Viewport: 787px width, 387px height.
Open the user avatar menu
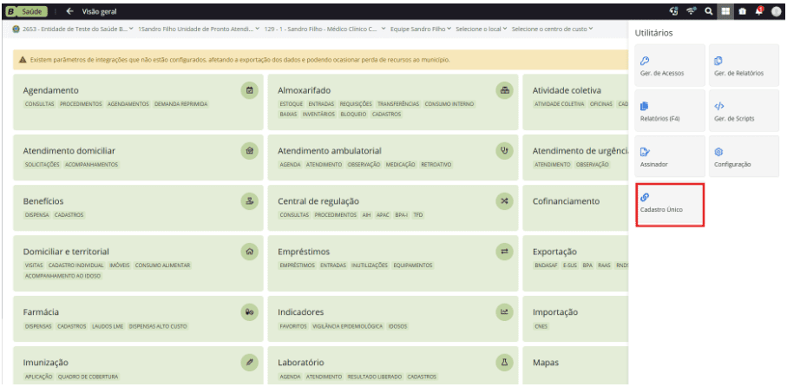(776, 11)
